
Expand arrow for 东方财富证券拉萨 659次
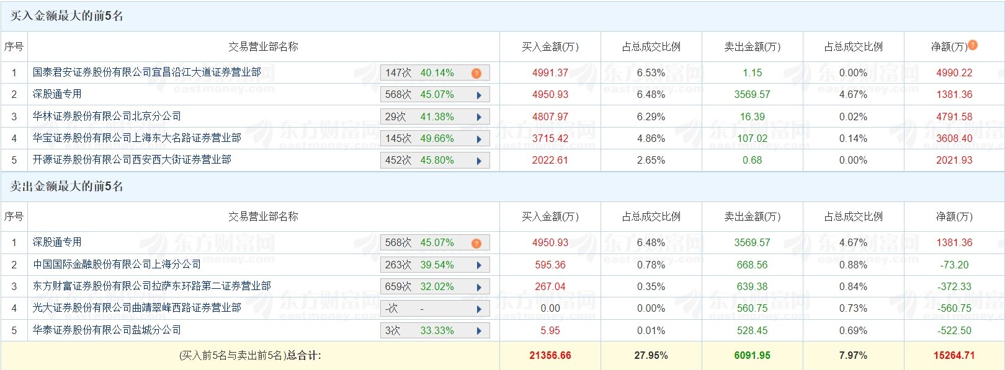pos(479,287)
